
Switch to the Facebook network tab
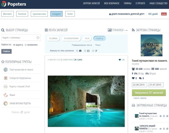pos(22,14)
